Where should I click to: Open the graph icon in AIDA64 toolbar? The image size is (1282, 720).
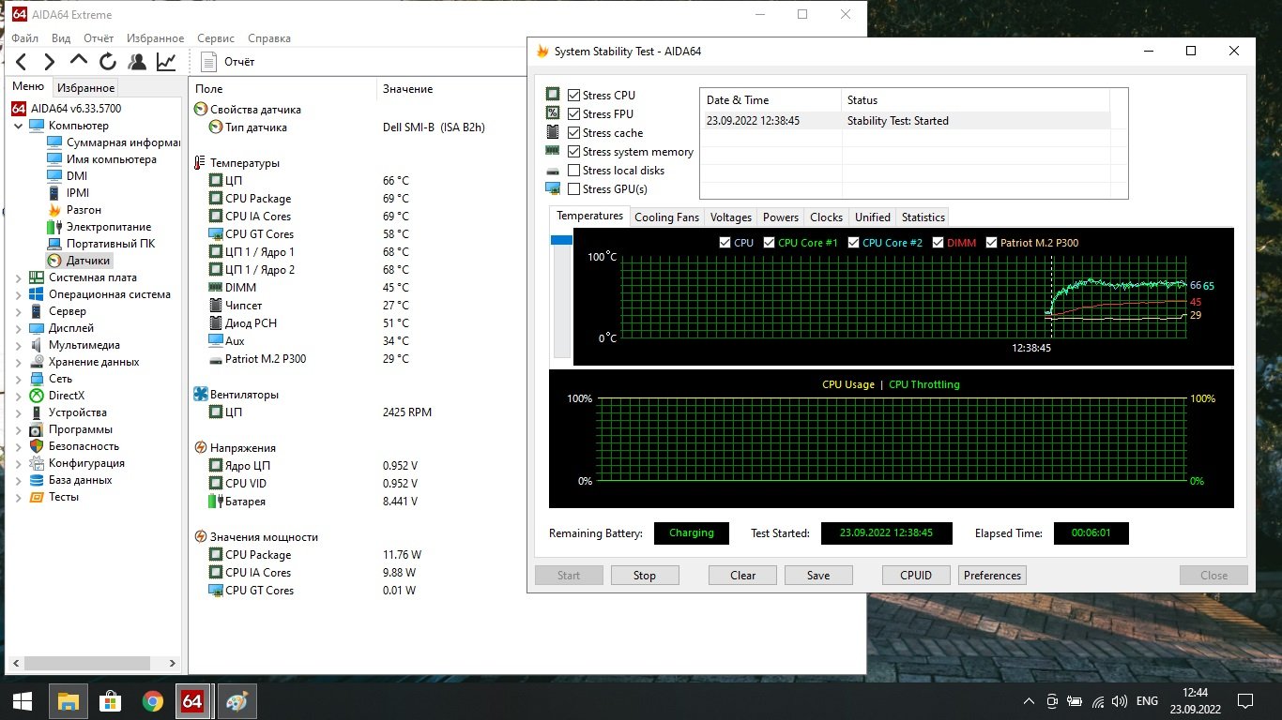(x=166, y=62)
